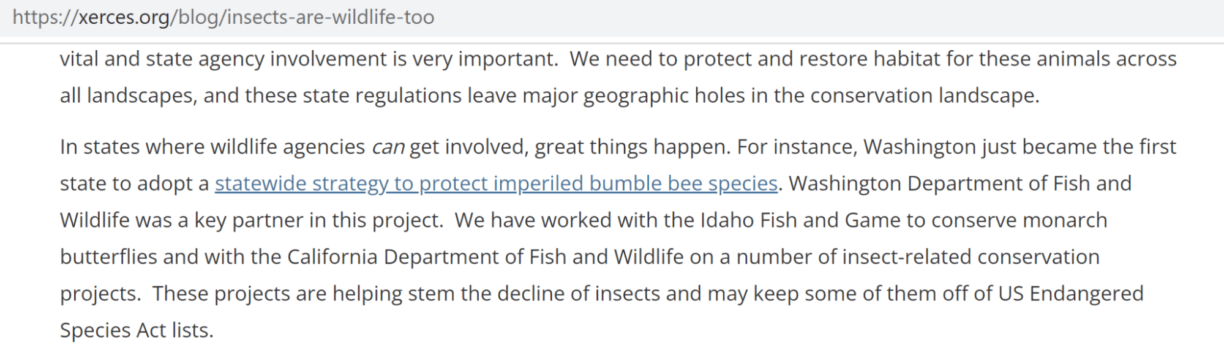Open the statewide bumble bee strategy link
1224x353 pixels.
pos(496,184)
